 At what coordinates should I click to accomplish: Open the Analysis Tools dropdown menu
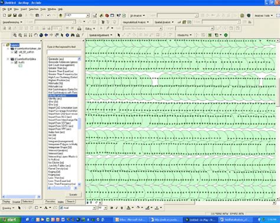click(263, 15)
